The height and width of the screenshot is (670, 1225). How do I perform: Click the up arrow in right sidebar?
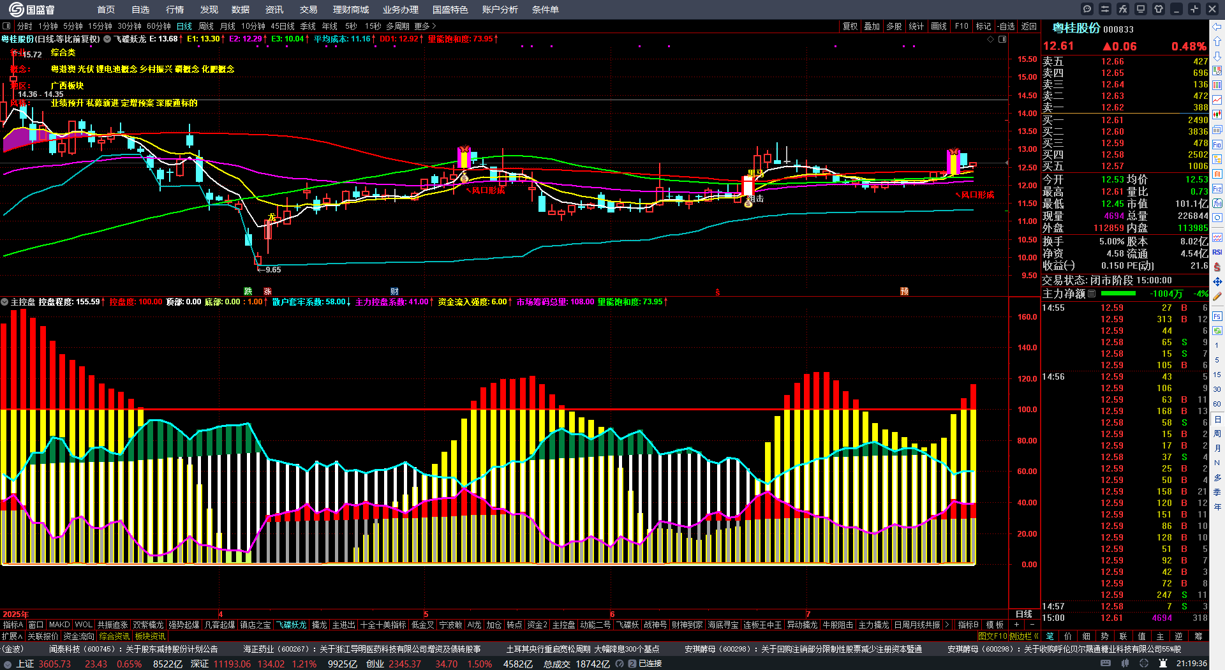click(1217, 41)
